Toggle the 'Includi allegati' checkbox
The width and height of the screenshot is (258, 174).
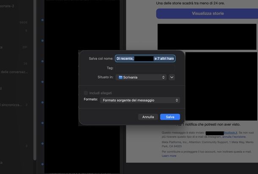[x=86, y=93]
